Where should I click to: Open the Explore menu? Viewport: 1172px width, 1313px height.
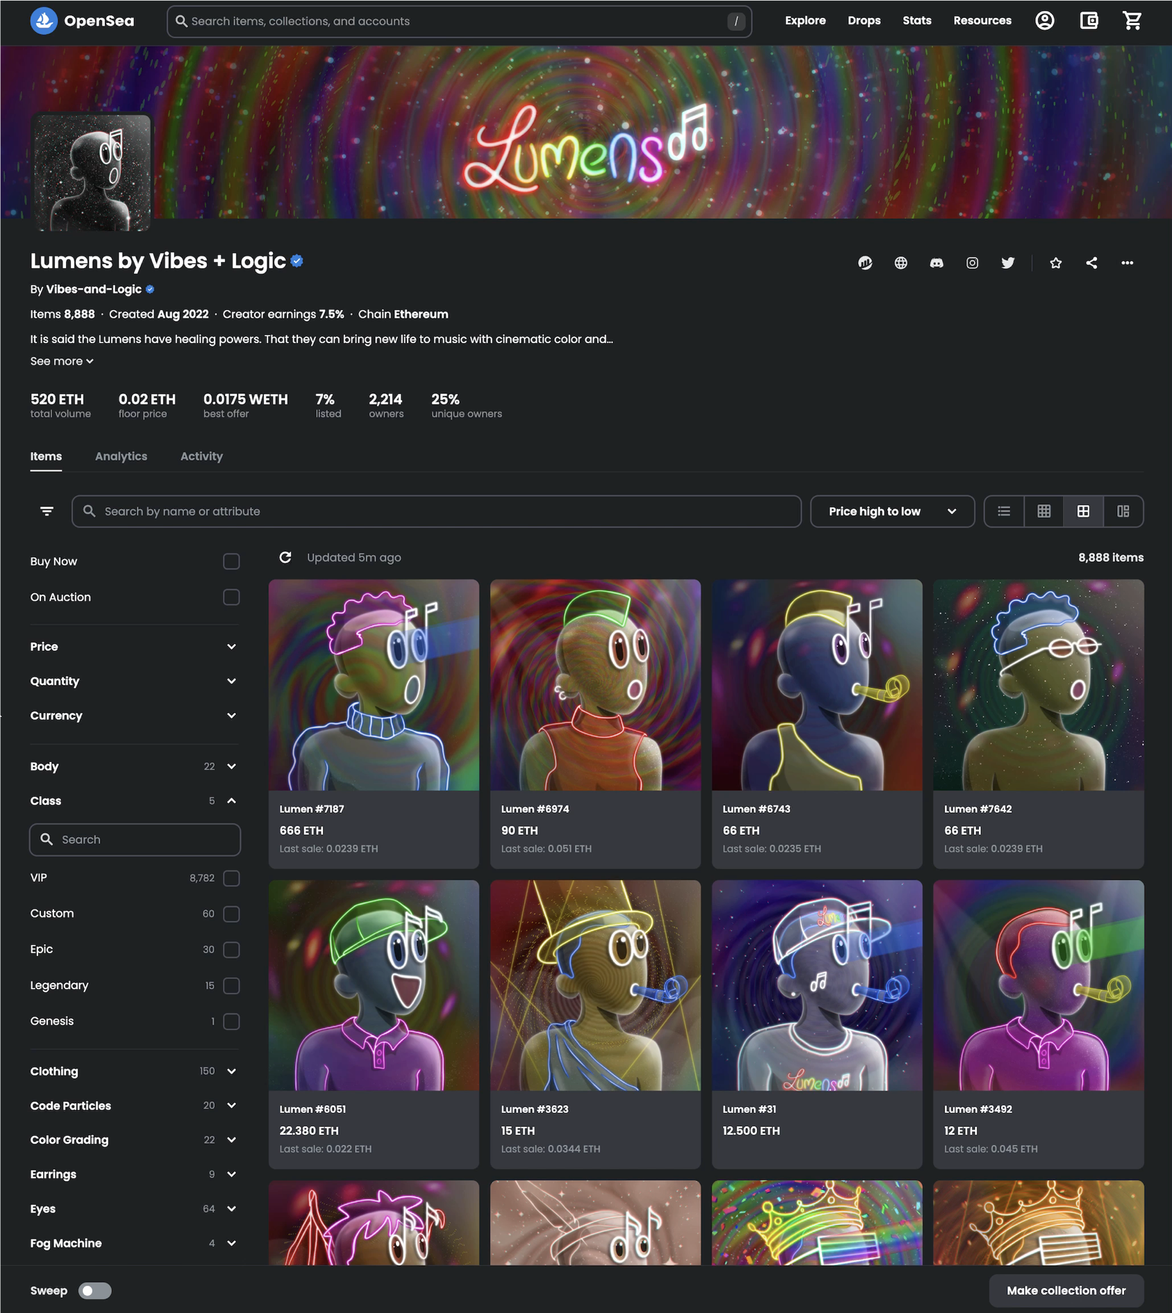pyautogui.click(x=805, y=21)
